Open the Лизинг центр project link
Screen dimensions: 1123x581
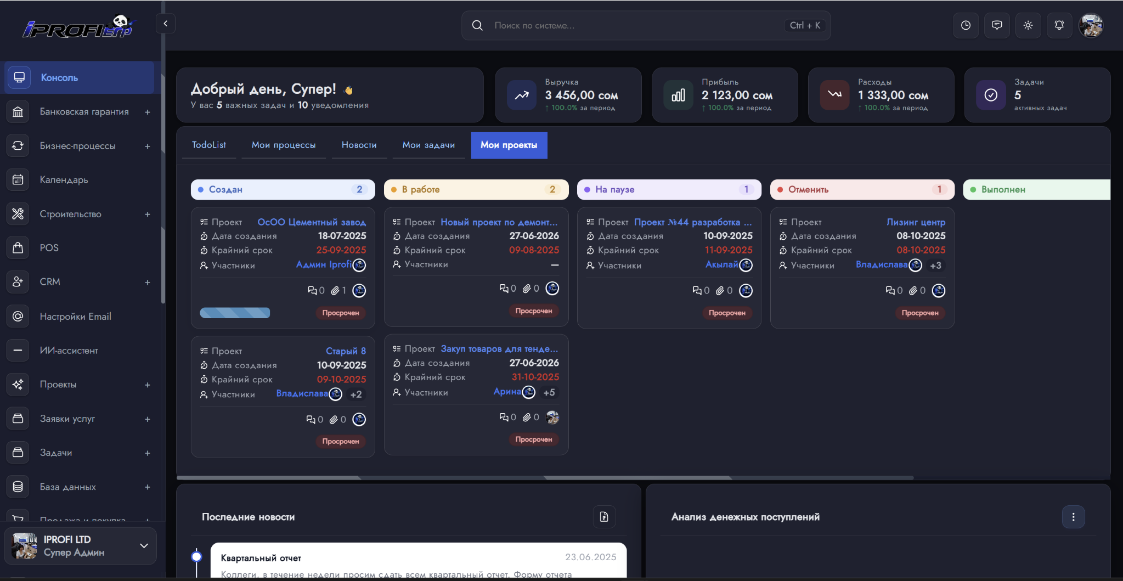tap(916, 222)
